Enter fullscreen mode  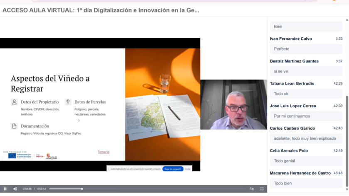pyautogui.click(x=262, y=189)
